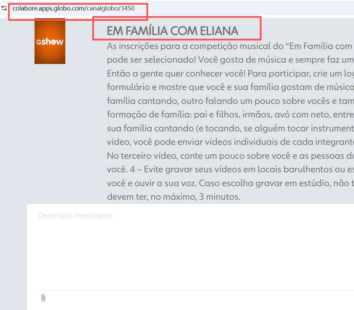
Task: Click the orange GSHOW brand badge
Action: point(49,41)
